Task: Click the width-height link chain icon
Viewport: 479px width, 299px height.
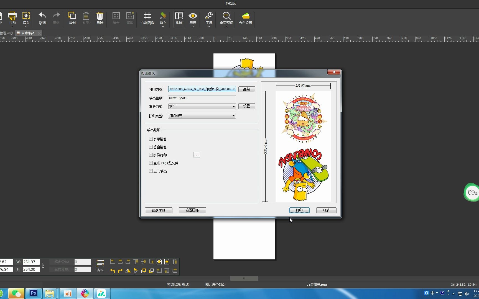Action: 43,266
